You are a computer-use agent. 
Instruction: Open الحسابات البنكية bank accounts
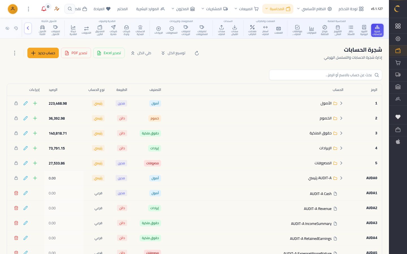pos(140,30)
